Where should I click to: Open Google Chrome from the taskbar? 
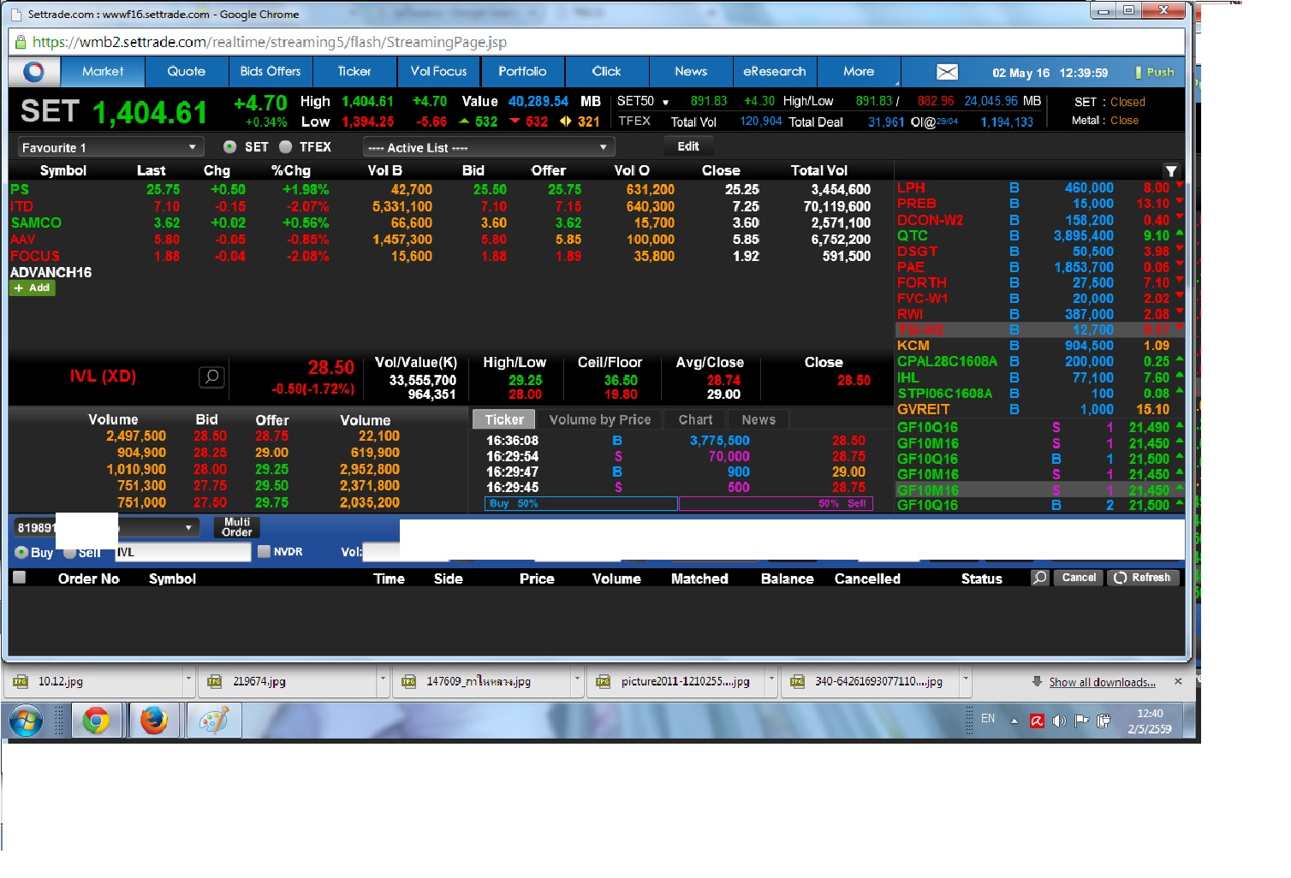point(96,721)
